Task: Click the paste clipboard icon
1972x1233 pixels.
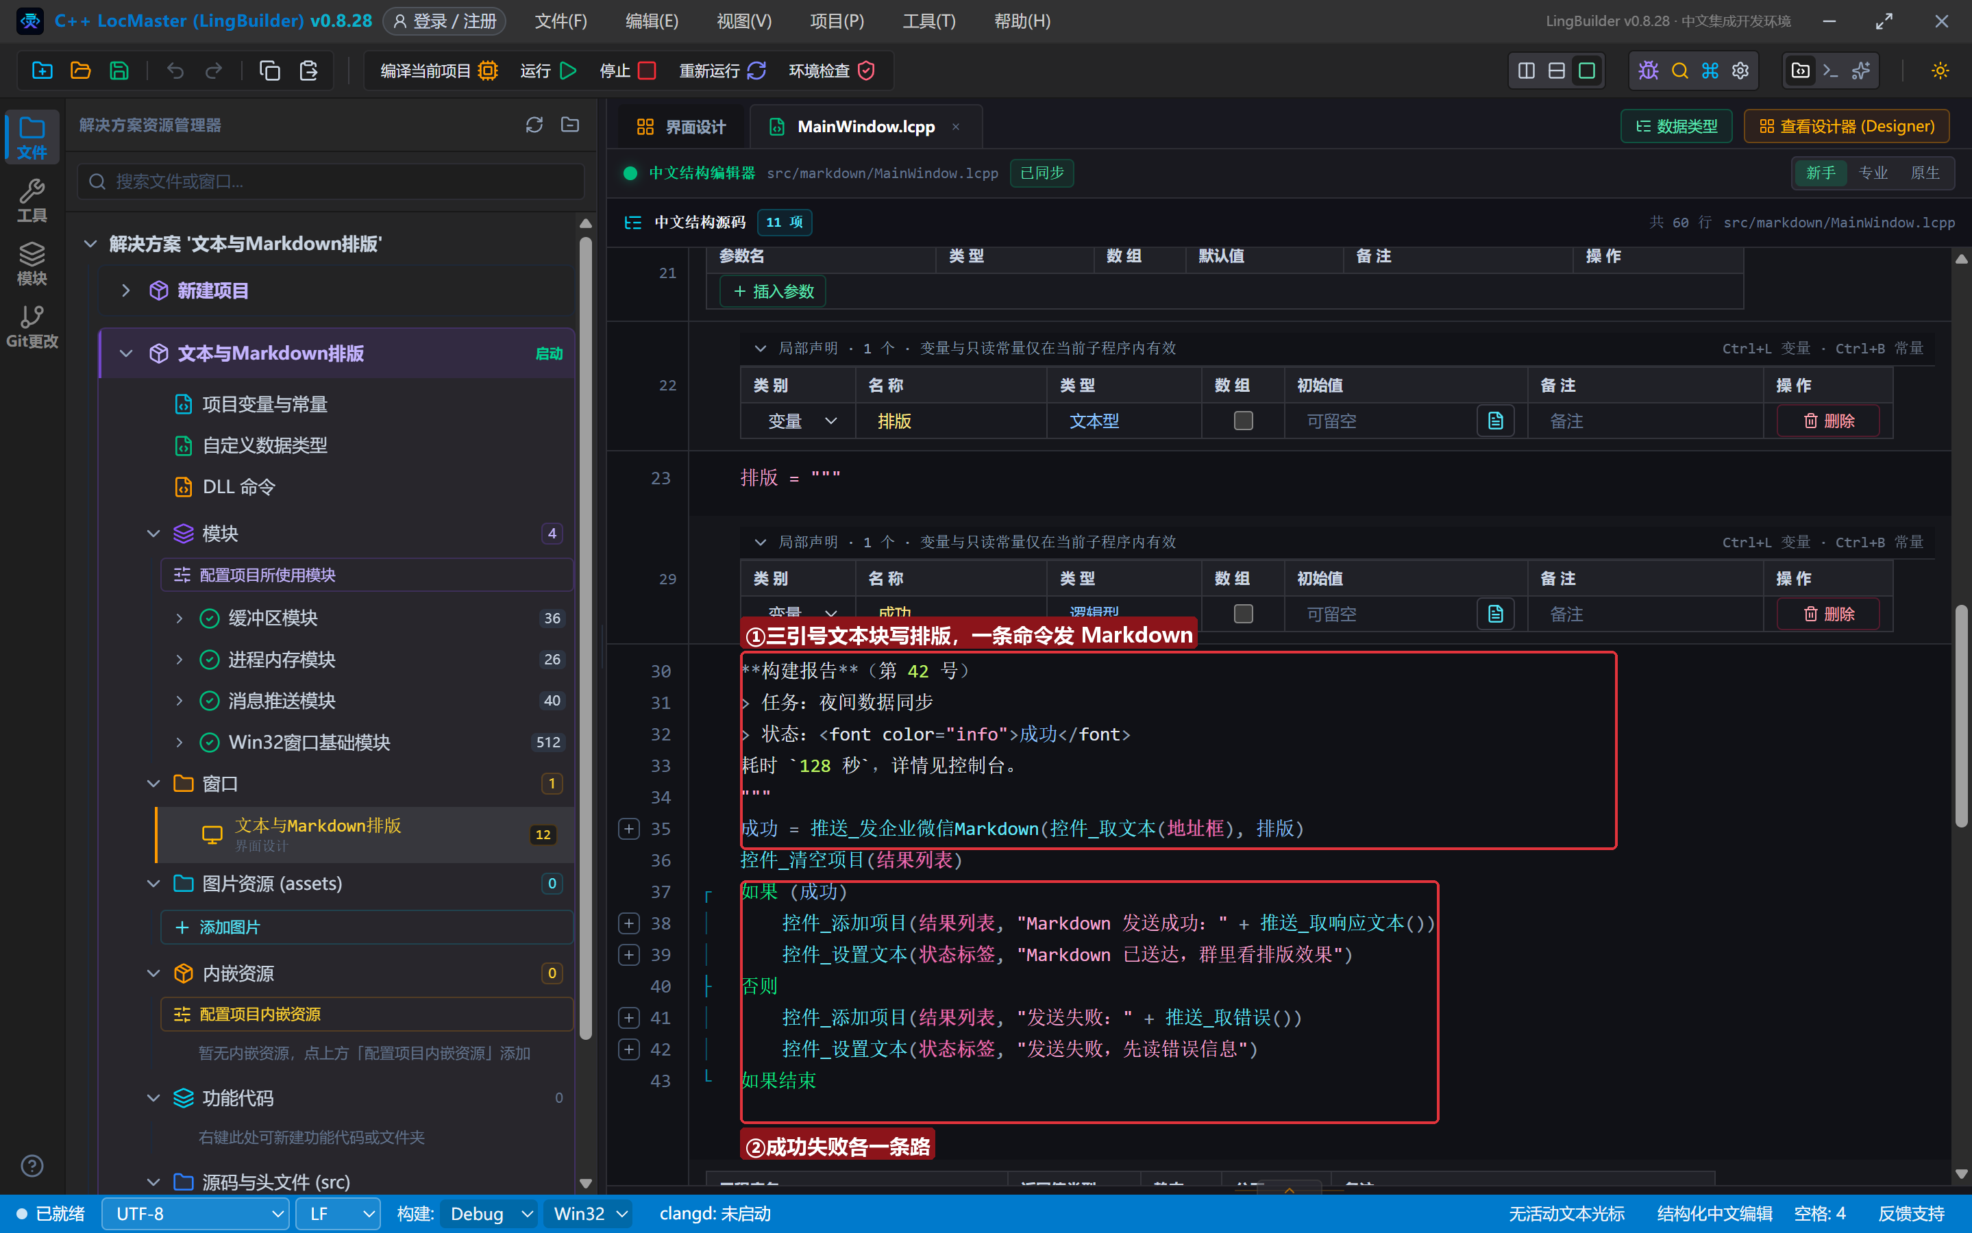Action: pyautogui.click(x=308, y=71)
